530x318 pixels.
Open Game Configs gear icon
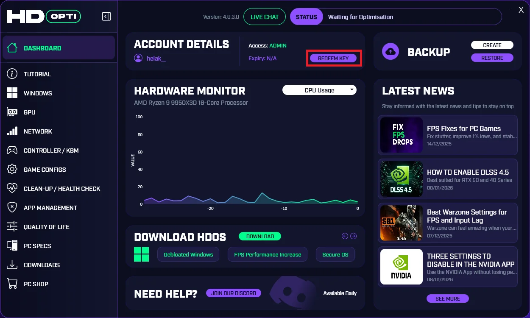point(12,169)
